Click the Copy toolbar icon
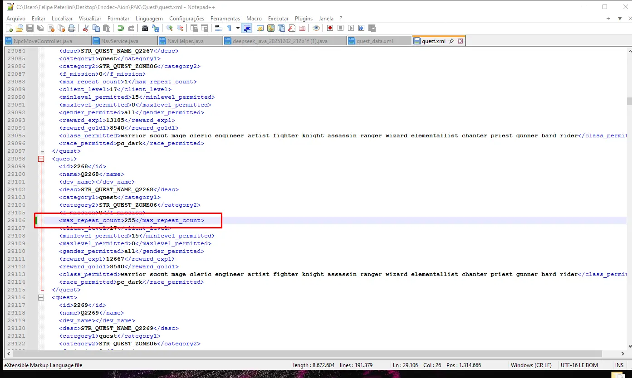Screen dimensions: 632x378 [x=96, y=28]
